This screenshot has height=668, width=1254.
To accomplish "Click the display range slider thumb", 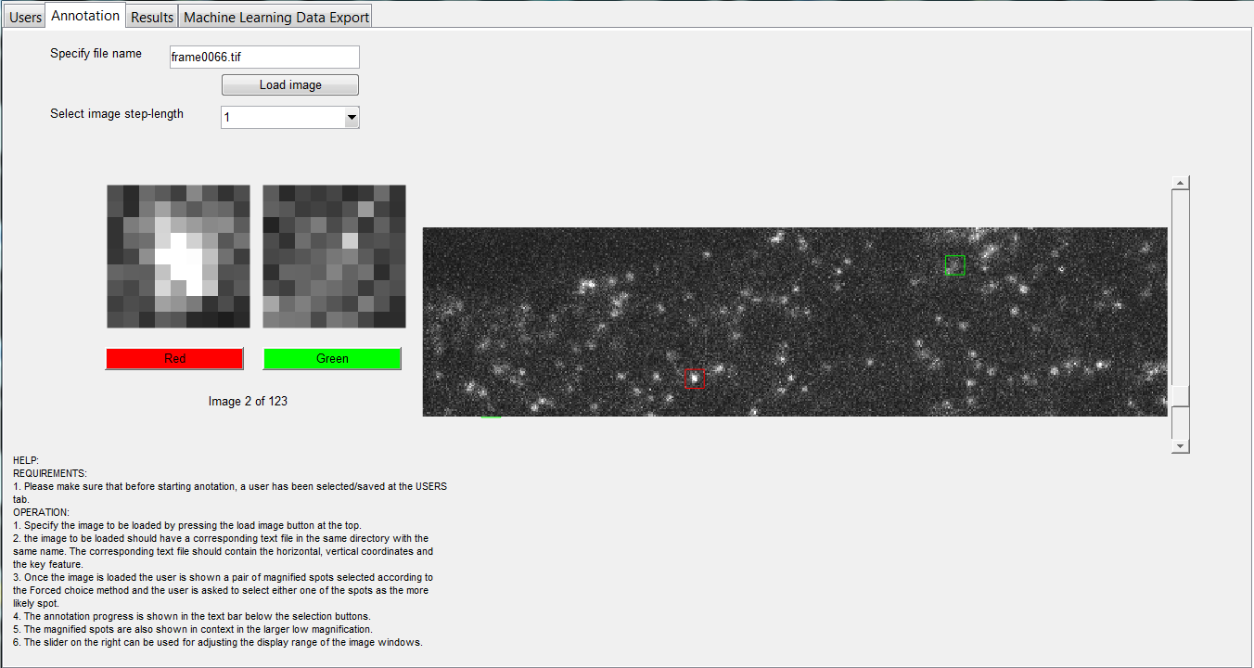I will coord(1181,395).
